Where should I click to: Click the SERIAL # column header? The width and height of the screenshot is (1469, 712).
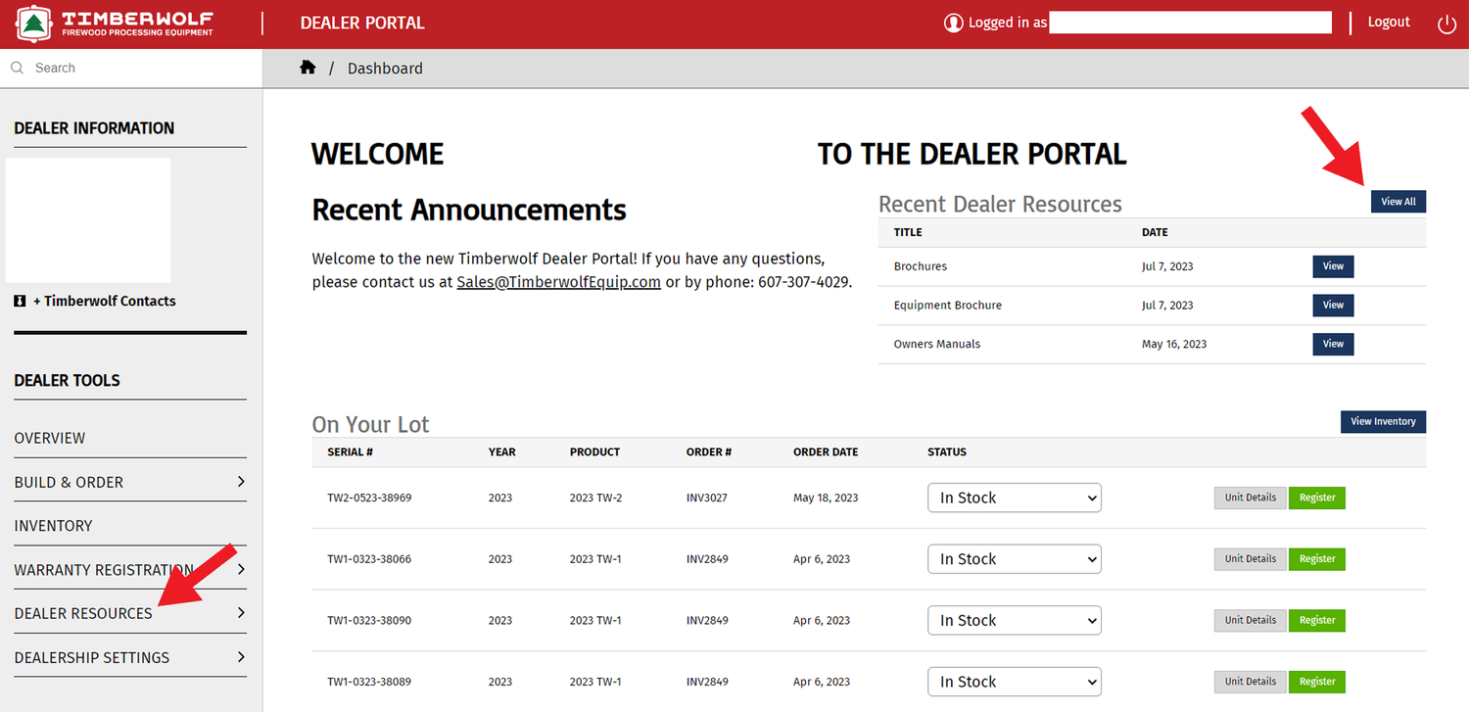350,452
